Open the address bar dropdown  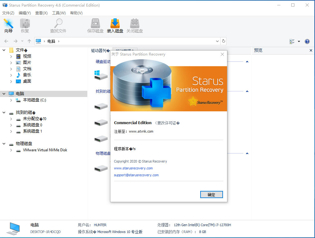pyautogui.click(x=217, y=41)
